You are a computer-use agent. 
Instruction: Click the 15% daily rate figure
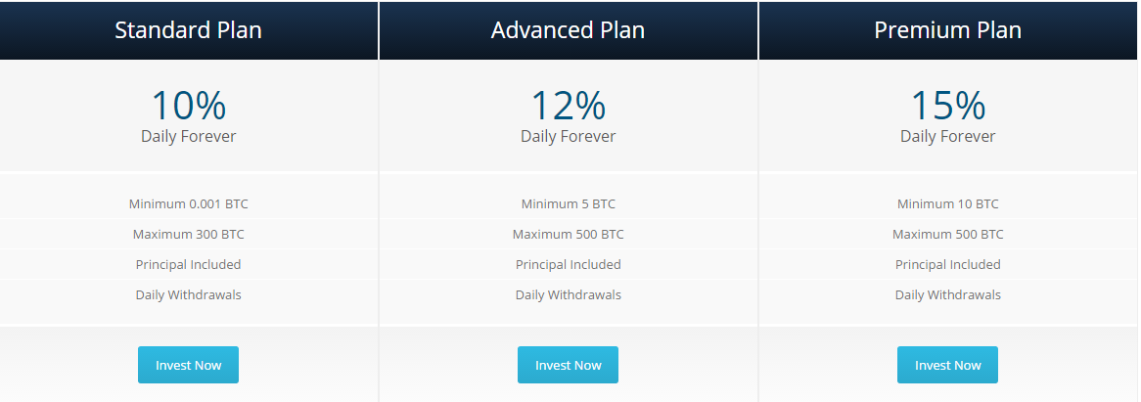(947, 105)
